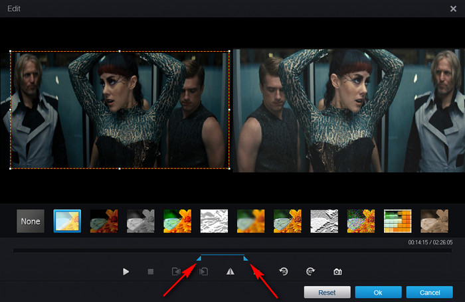Click the right-middle crop handle
The image size is (465, 302).
click(x=229, y=110)
